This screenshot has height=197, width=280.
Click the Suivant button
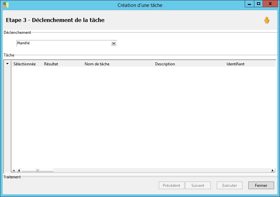point(198,186)
